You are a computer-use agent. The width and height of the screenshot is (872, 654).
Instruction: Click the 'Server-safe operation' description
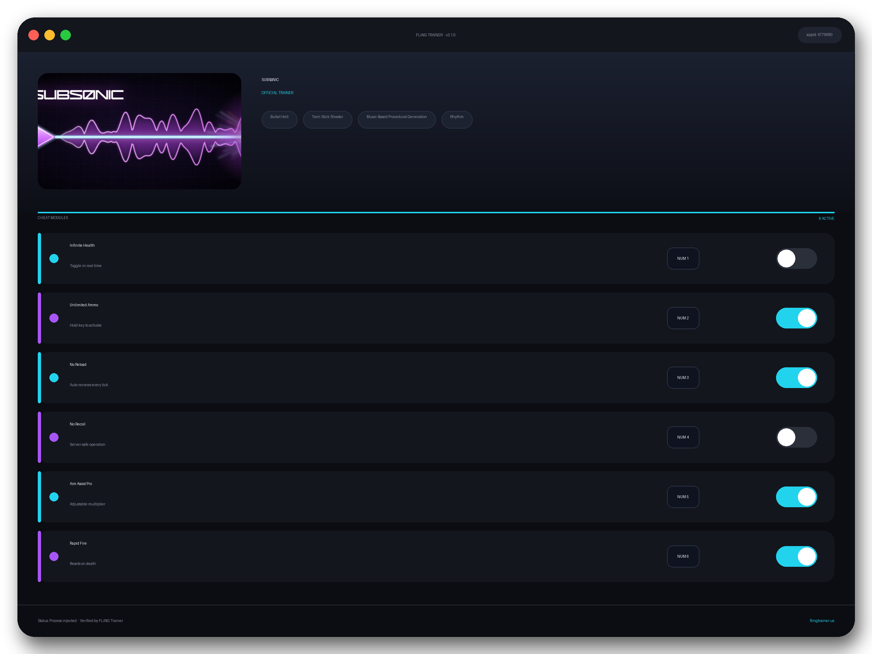coord(88,444)
